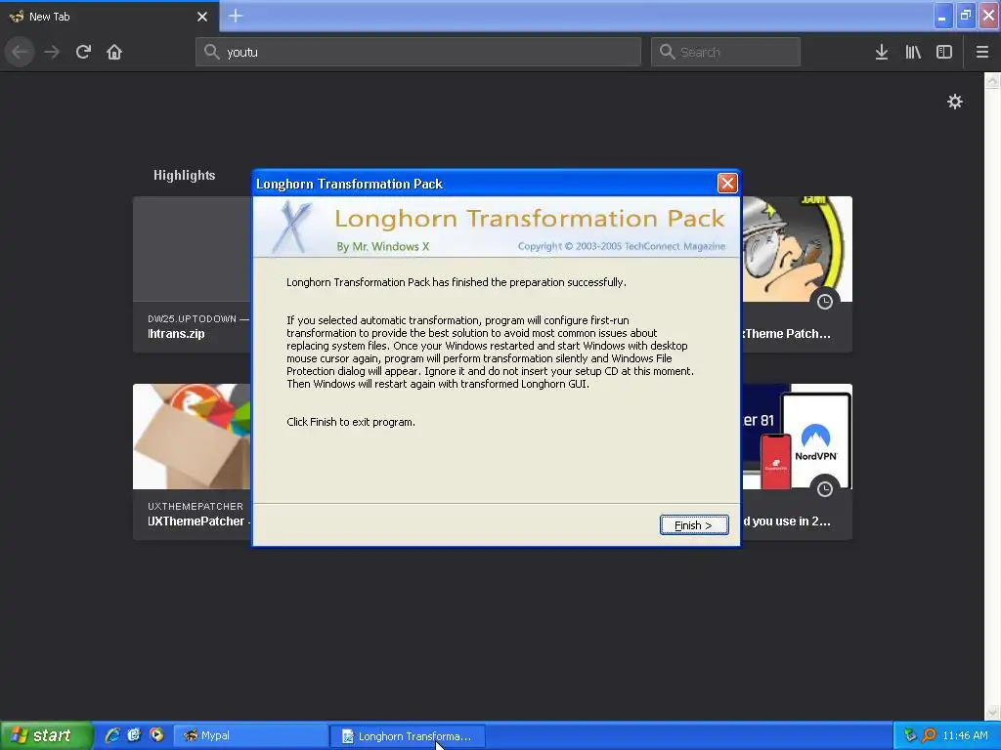Open the downloads arrow icon
The height and width of the screenshot is (750, 1001).
coord(882,52)
